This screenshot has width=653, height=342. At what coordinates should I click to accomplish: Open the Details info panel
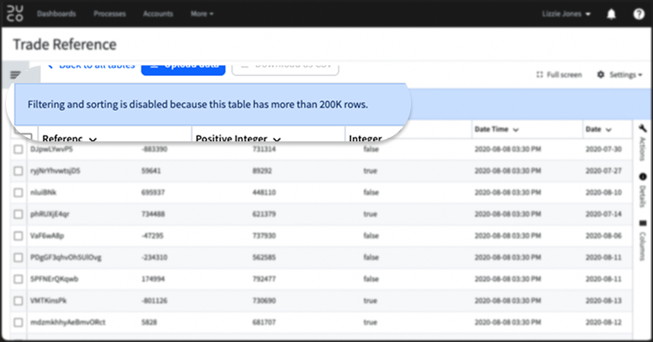[x=643, y=189]
